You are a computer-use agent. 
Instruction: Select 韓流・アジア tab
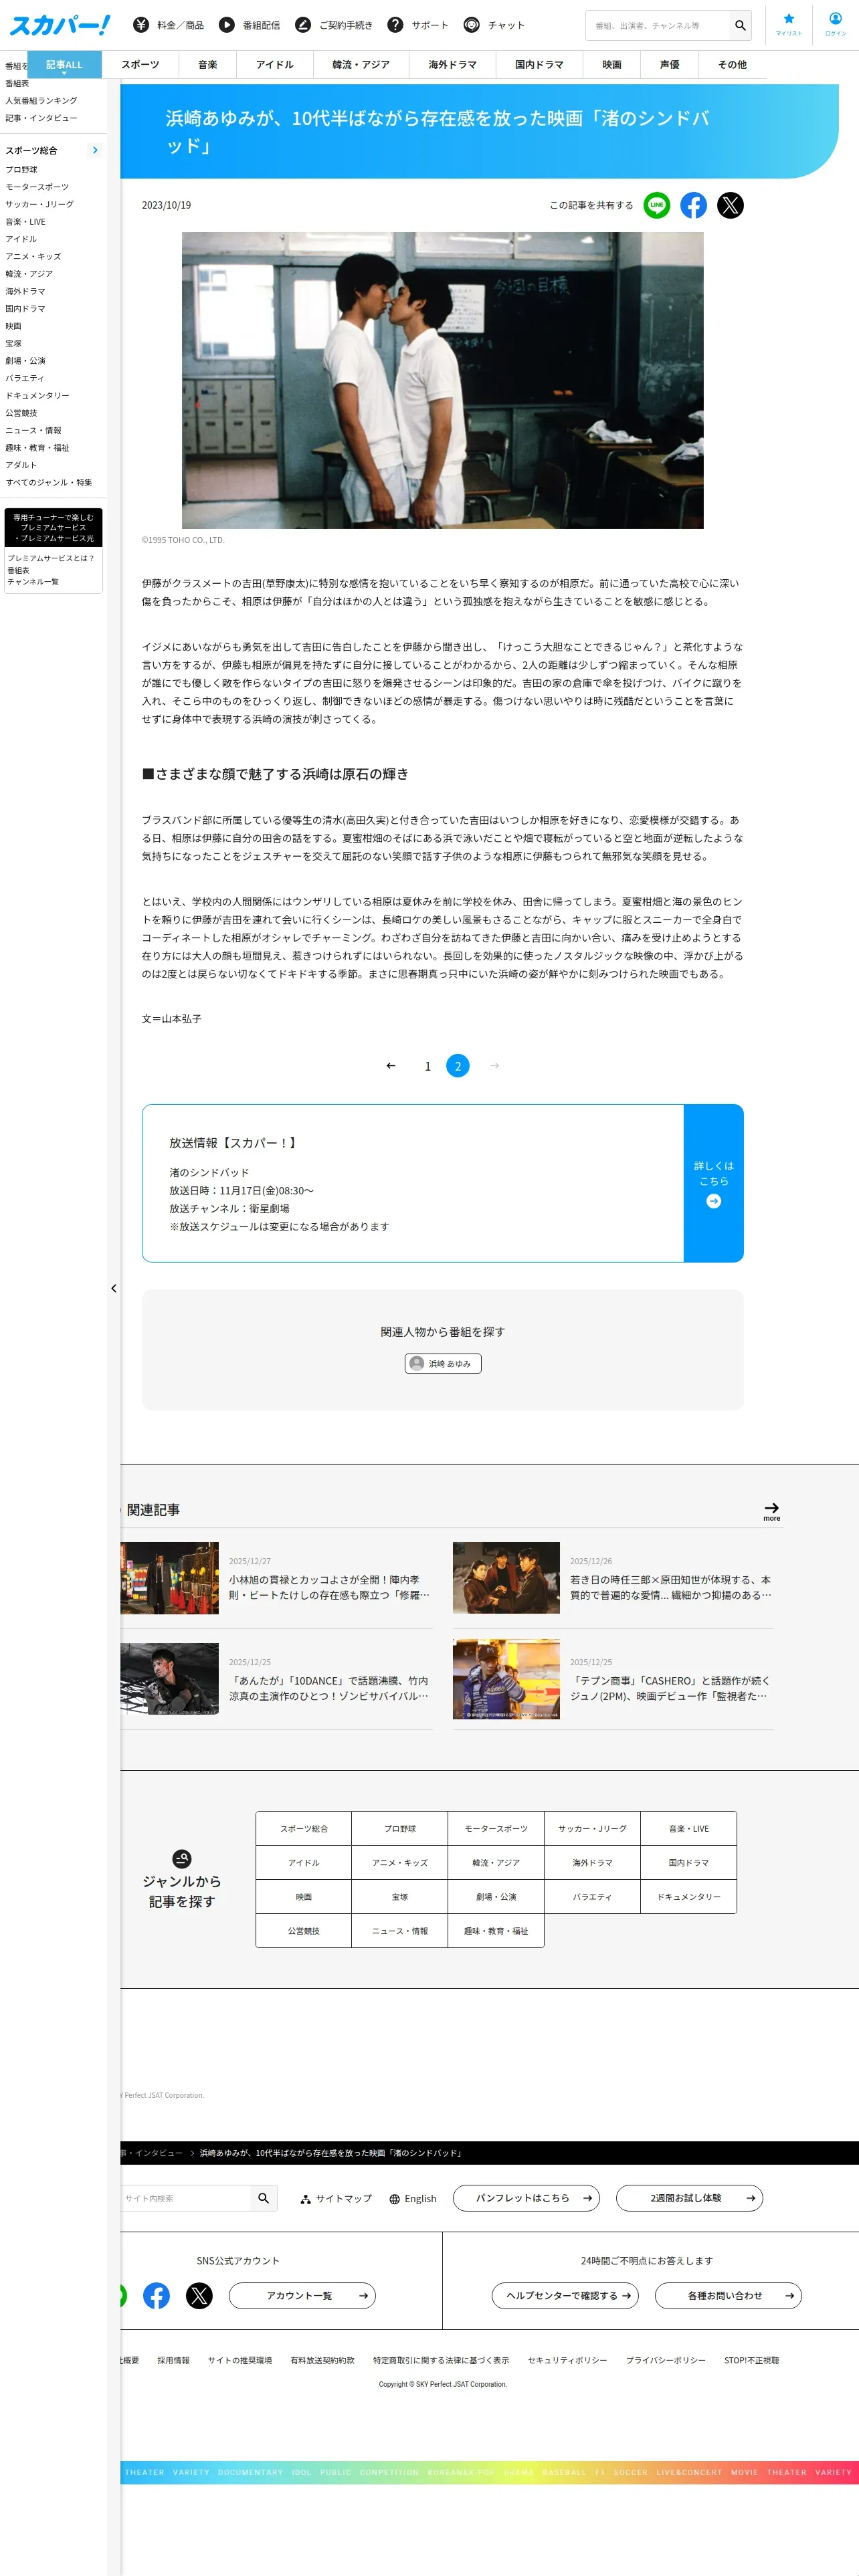(x=361, y=64)
